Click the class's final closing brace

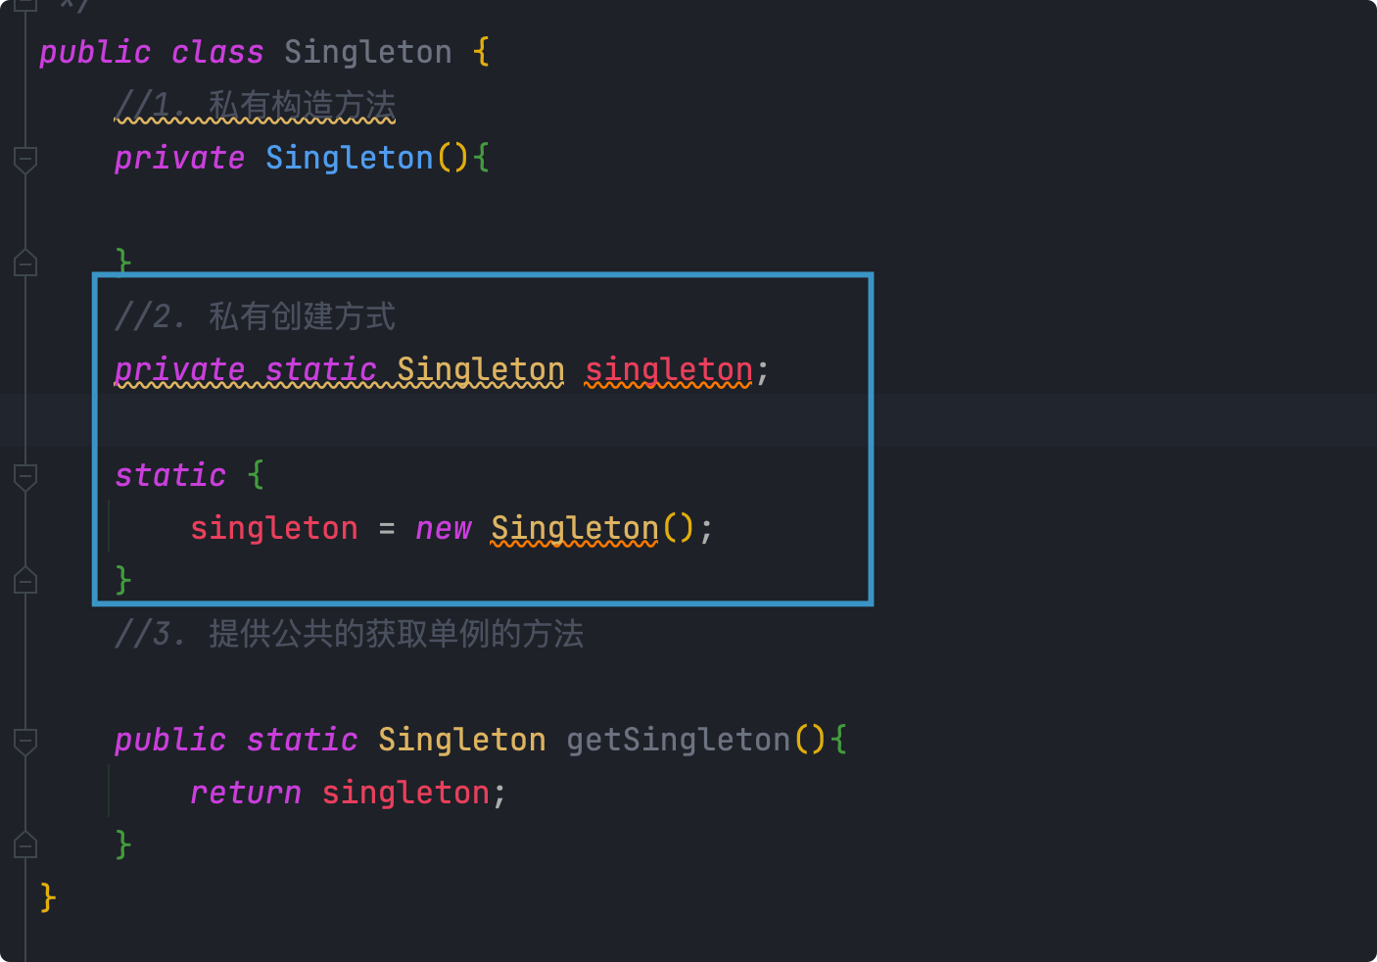(x=47, y=897)
